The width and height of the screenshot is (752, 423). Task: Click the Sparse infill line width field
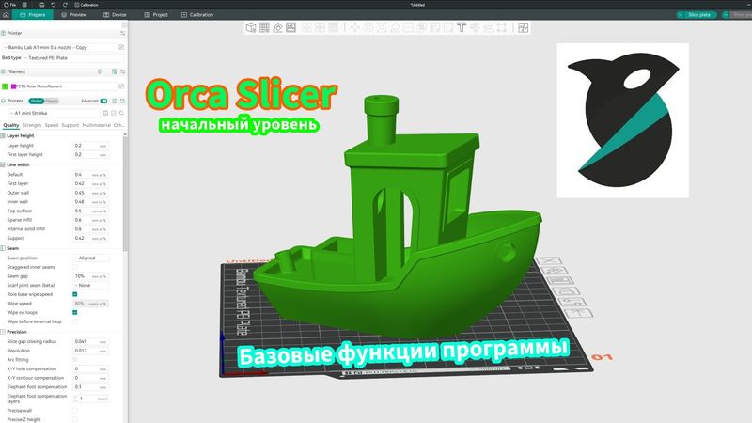[90, 220]
